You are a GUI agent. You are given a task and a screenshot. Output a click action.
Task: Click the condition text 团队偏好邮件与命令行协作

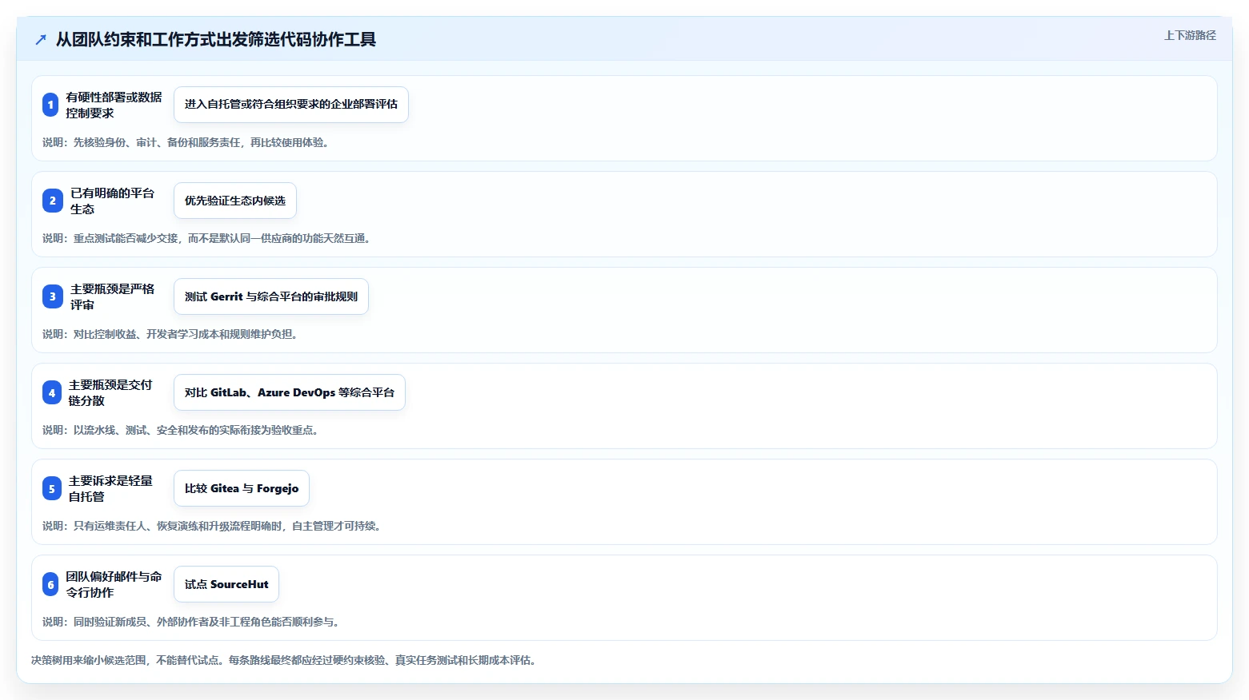pos(114,584)
